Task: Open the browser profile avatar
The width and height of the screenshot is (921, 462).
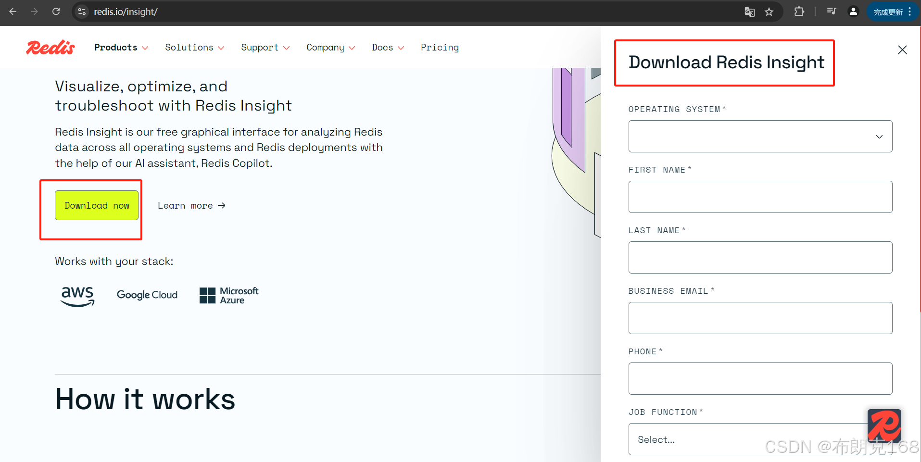Action: [x=853, y=12]
